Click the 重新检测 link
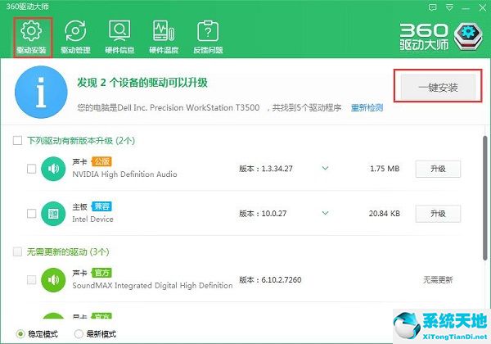The height and width of the screenshot is (344, 491). tap(367, 108)
